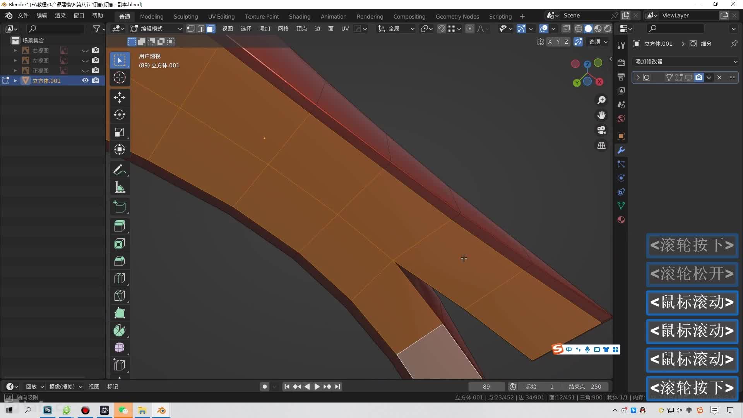
Task: Open 添加修改器 dropdown
Action: coord(685,62)
